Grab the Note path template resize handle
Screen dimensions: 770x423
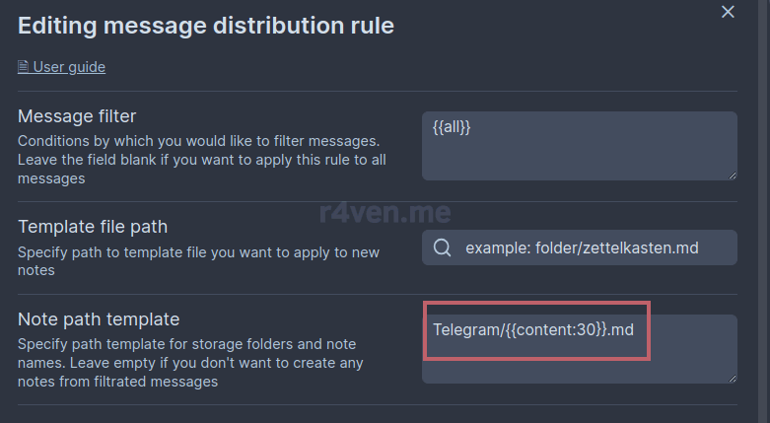click(x=733, y=379)
